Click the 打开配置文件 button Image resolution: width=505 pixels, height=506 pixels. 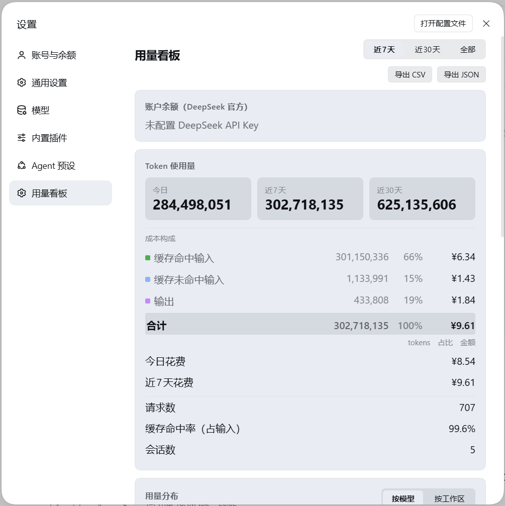(443, 24)
